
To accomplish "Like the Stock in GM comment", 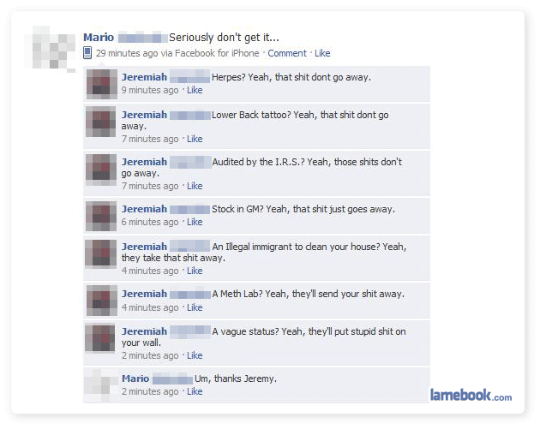I will coord(195,223).
